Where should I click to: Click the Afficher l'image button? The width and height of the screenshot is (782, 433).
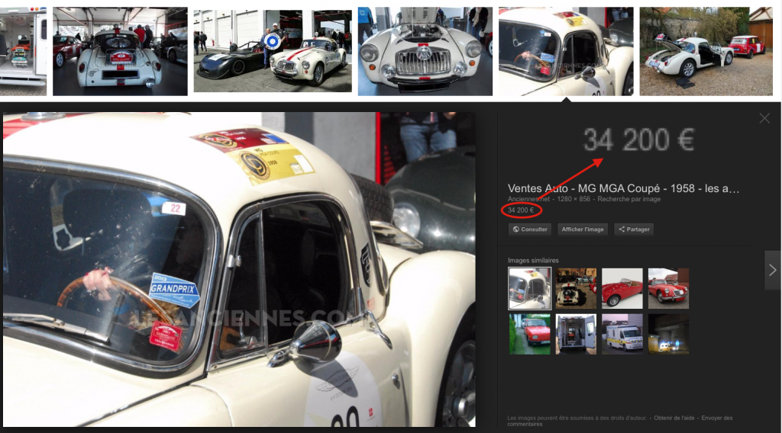point(583,229)
